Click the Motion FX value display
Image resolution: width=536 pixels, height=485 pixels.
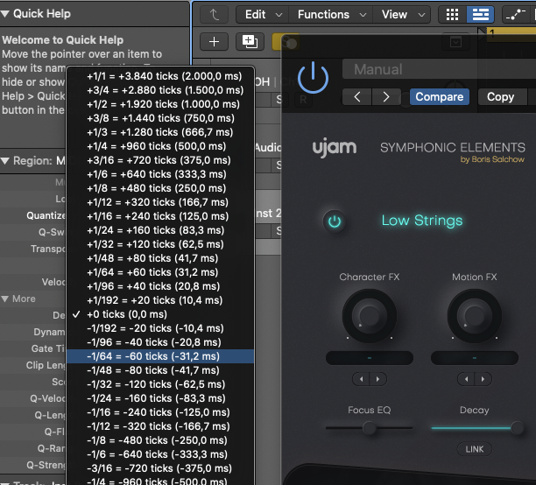tap(475, 358)
